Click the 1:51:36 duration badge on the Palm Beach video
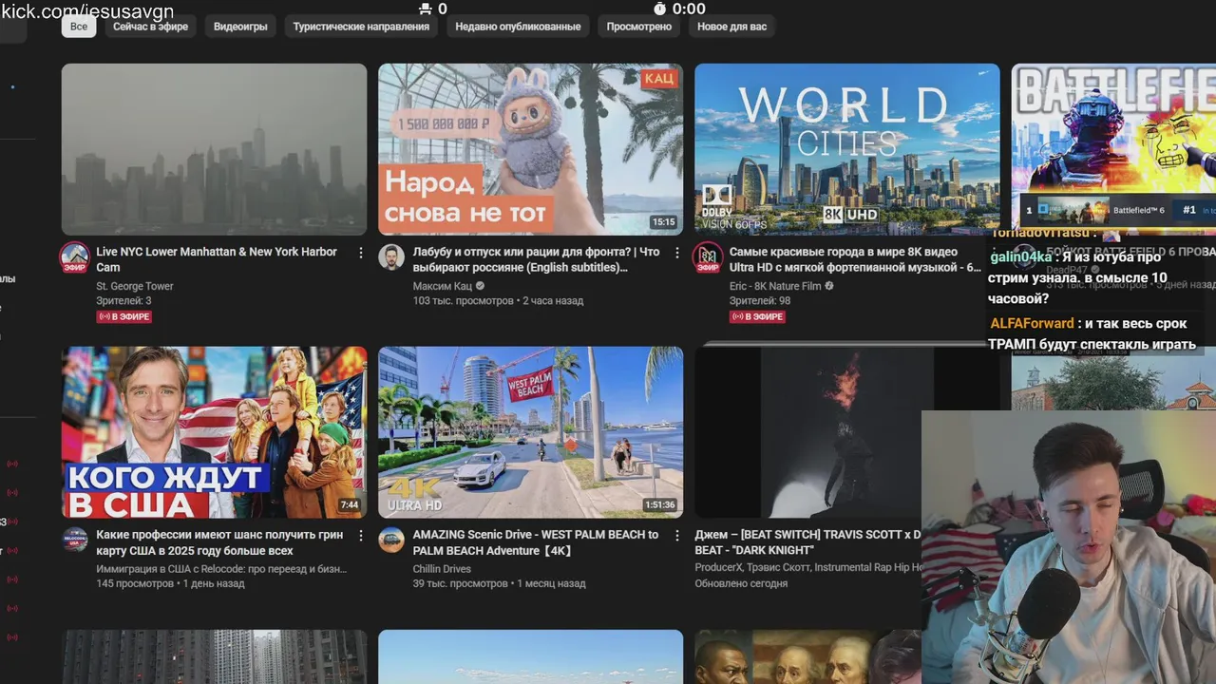 click(x=659, y=505)
